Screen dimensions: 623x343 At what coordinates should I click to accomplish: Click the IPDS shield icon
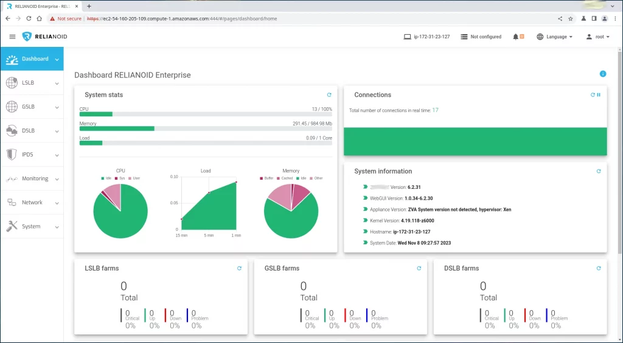(x=12, y=154)
